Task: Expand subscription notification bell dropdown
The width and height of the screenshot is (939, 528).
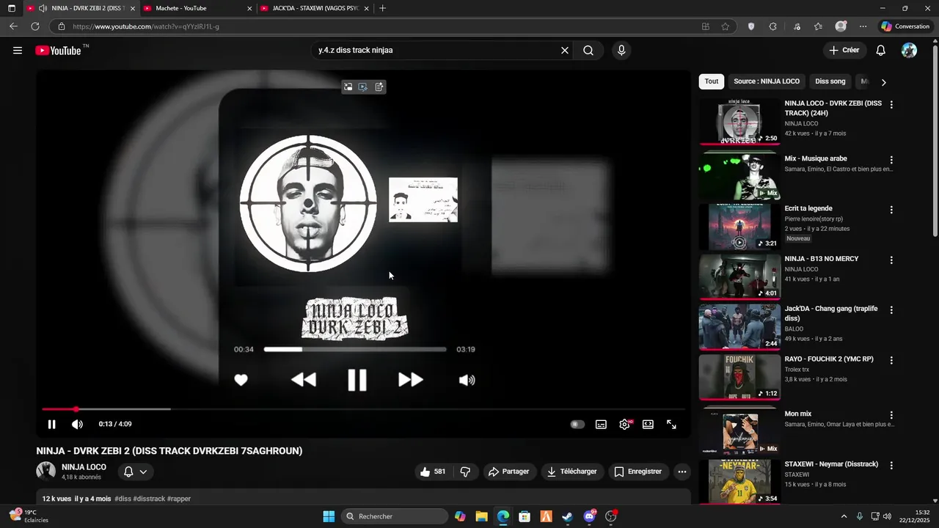Action: 136,472
